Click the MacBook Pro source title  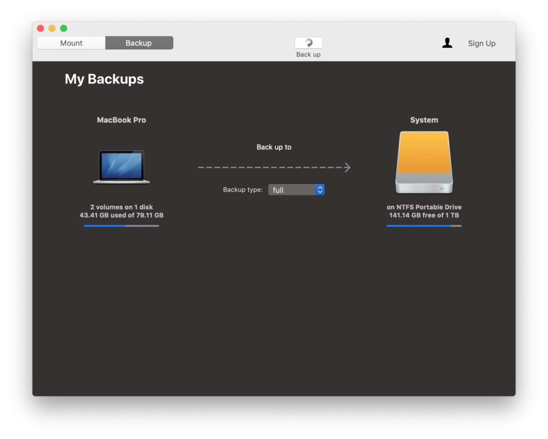click(122, 120)
